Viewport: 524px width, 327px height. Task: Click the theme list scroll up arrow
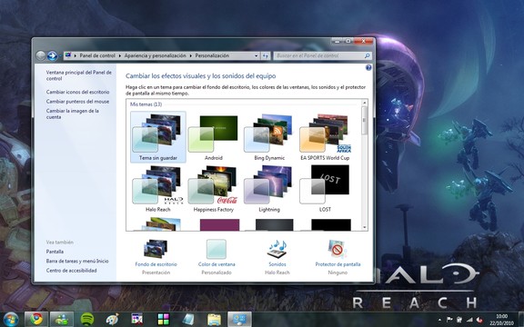[x=364, y=103]
